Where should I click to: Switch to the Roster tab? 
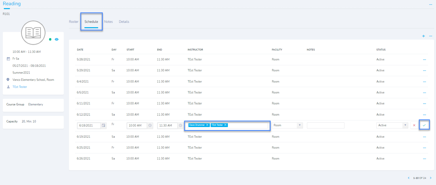[74, 22]
